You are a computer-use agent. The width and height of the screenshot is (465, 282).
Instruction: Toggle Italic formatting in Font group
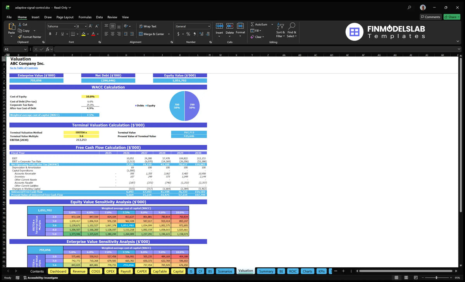pyautogui.click(x=56, y=34)
